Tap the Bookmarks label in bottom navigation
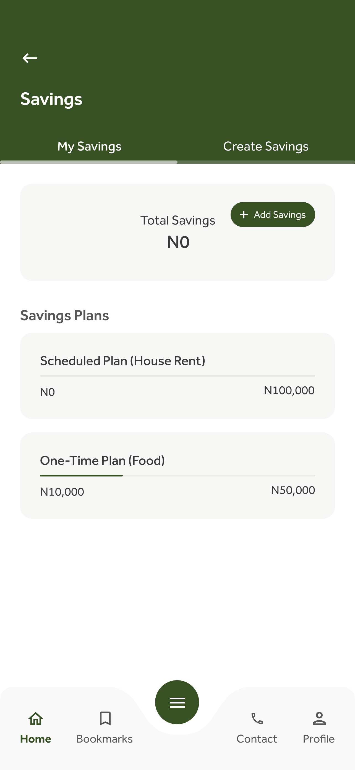This screenshot has width=355, height=770. pyautogui.click(x=105, y=739)
